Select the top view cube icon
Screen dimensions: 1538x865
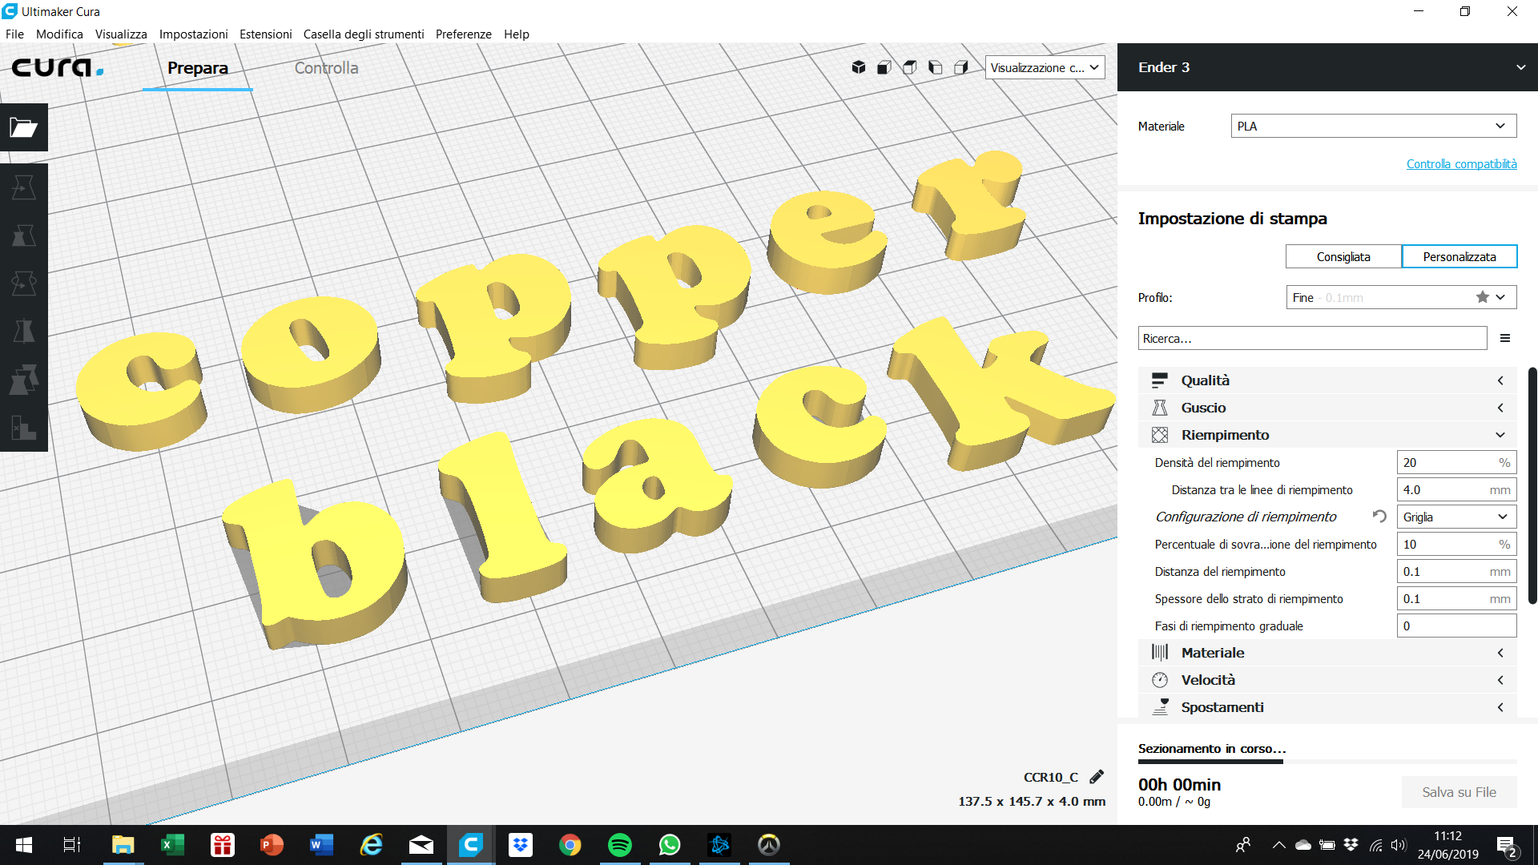(910, 67)
